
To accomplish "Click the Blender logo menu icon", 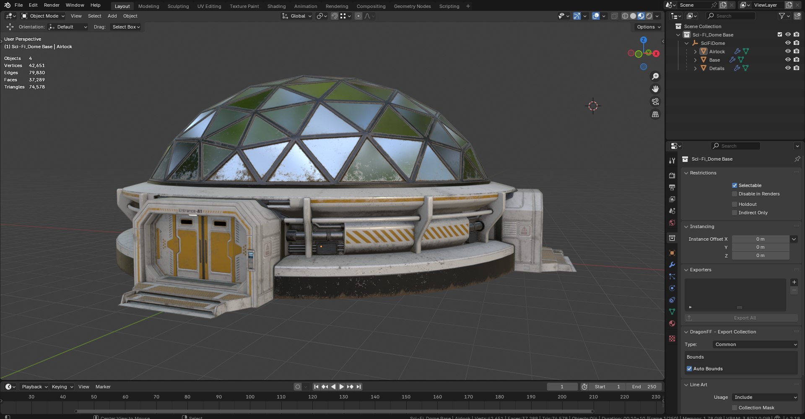I will [7, 5].
